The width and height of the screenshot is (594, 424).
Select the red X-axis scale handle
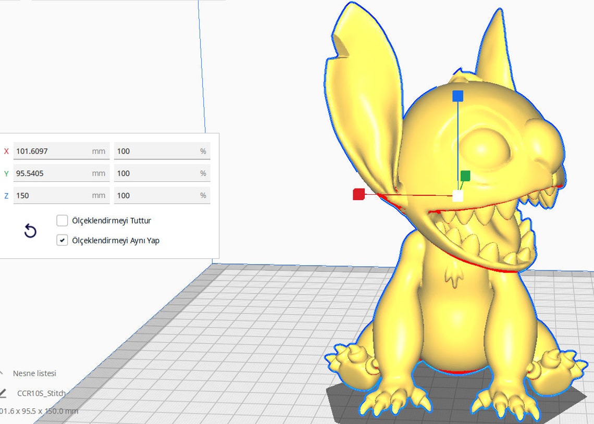(x=360, y=193)
